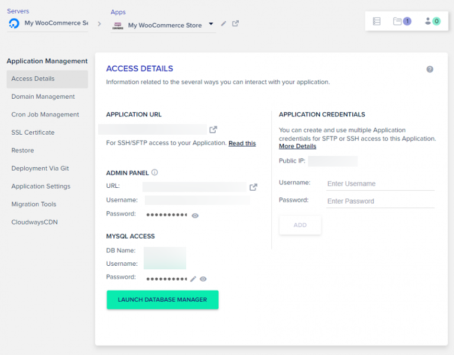Go to Cron Job Management
Image resolution: width=454 pixels, height=355 pixels.
point(45,115)
